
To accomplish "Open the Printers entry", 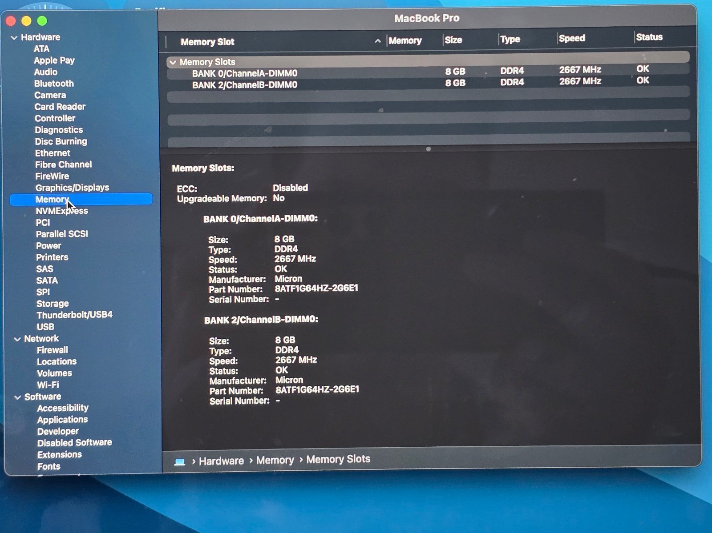I will coord(52,257).
